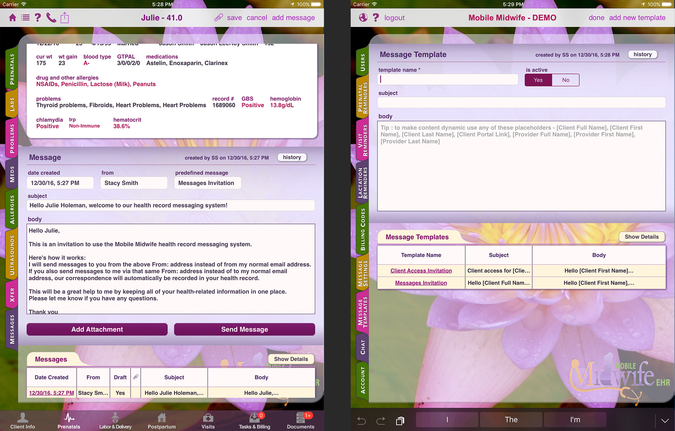Image resolution: width=675 pixels, height=431 pixels.
Task: Tap the globe icon in Mobile Midwife toolbar
Action: pos(363,18)
